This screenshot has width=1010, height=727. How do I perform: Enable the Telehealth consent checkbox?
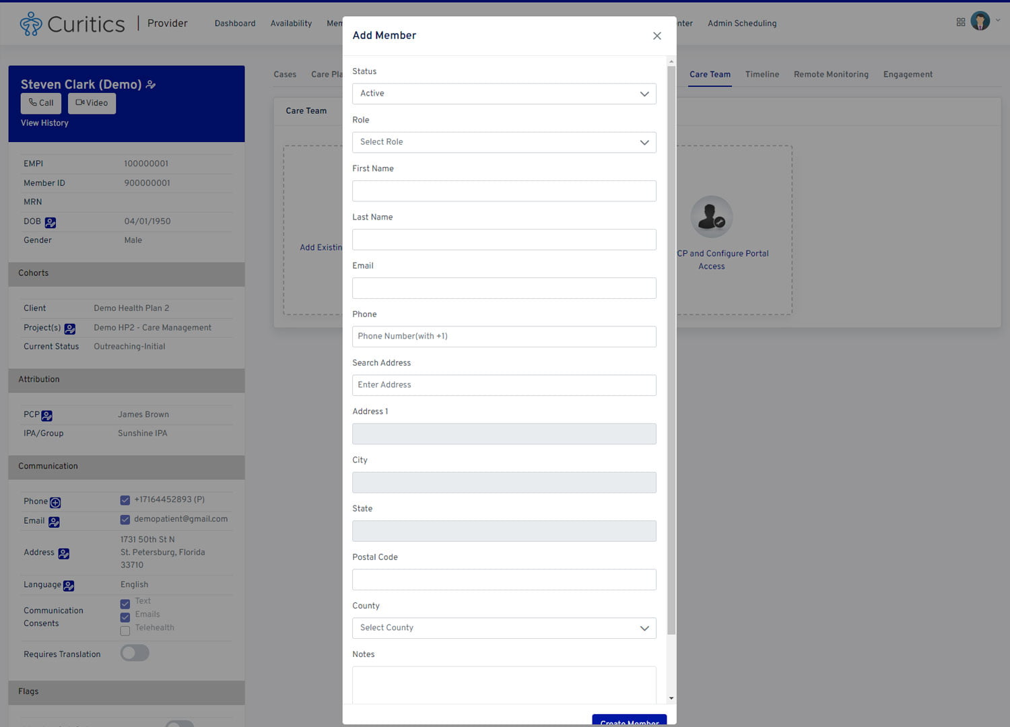(125, 631)
